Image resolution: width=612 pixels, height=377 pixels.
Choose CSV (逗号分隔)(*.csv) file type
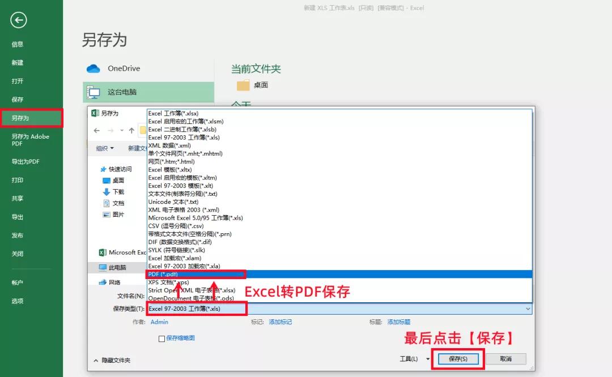coord(339,226)
